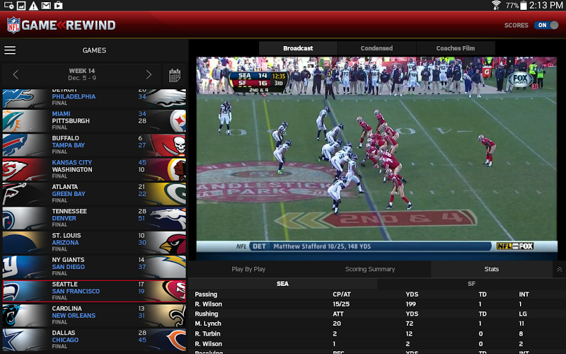Select NY Giants vs San Diego game
Viewport: 566px width, 354px height.
click(x=94, y=267)
